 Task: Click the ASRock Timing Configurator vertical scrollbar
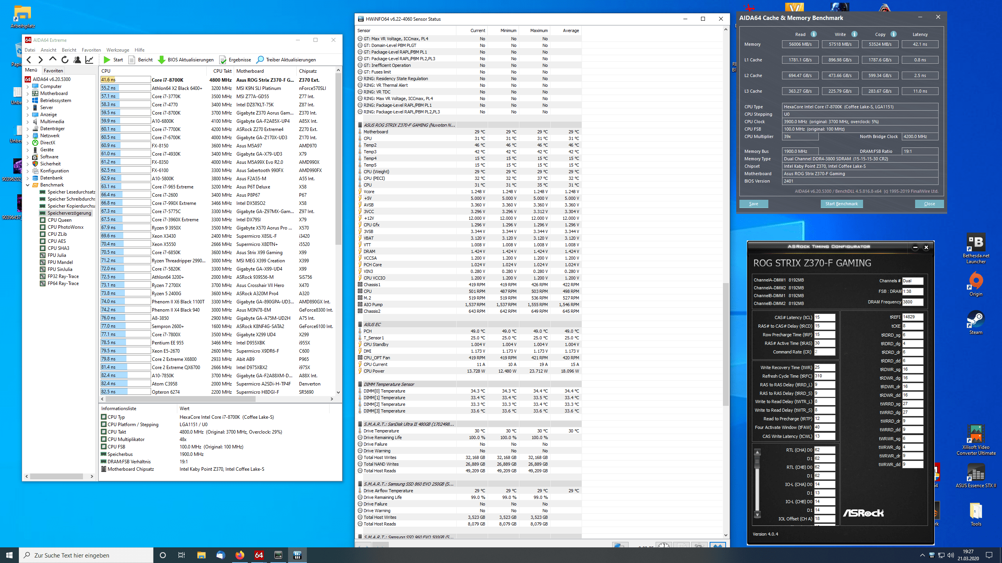click(x=757, y=483)
